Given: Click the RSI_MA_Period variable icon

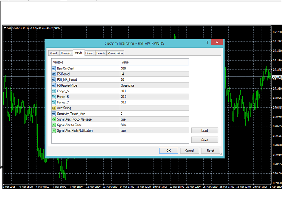Looking at the screenshot, I should [54, 79].
